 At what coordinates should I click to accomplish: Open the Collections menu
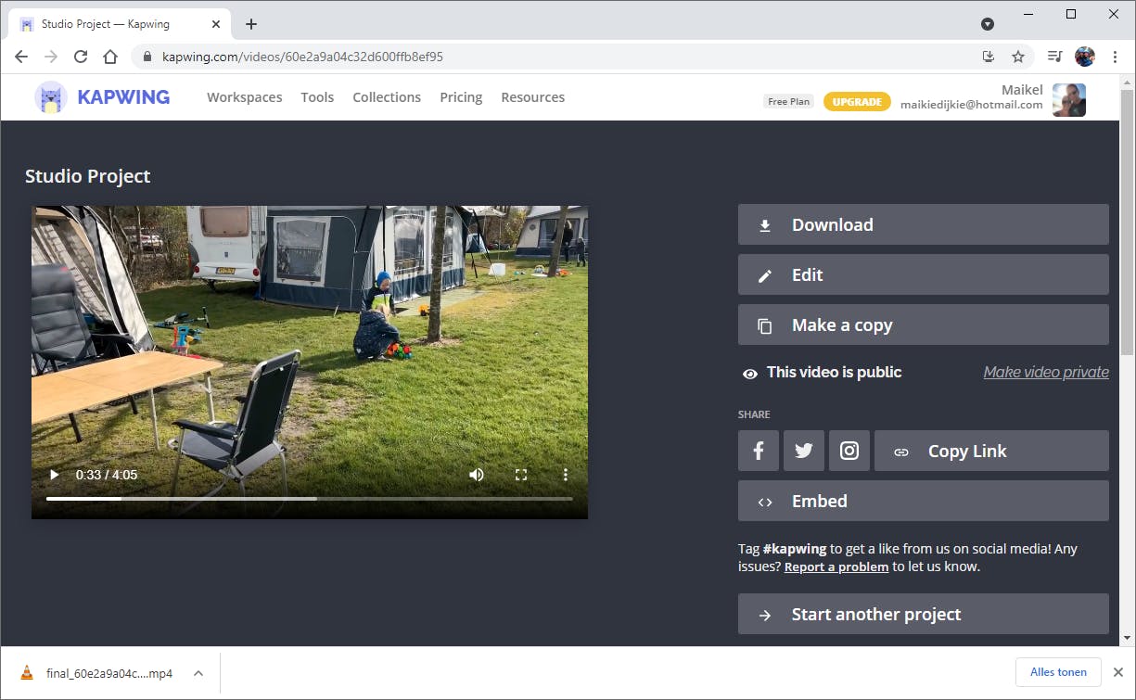pyautogui.click(x=387, y=97)
